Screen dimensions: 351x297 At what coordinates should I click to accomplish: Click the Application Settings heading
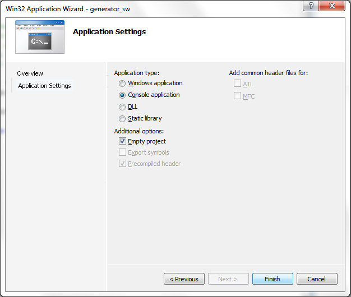109,32
